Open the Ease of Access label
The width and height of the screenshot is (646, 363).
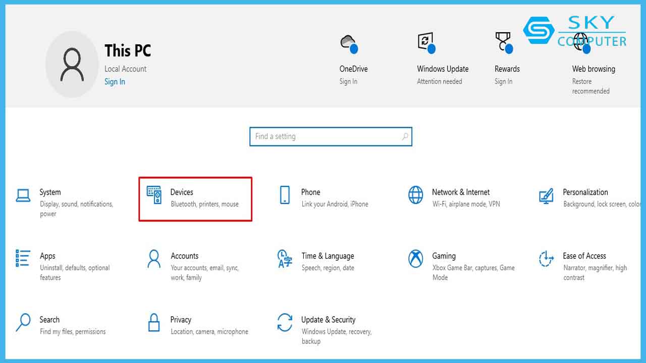pos(584,256)
